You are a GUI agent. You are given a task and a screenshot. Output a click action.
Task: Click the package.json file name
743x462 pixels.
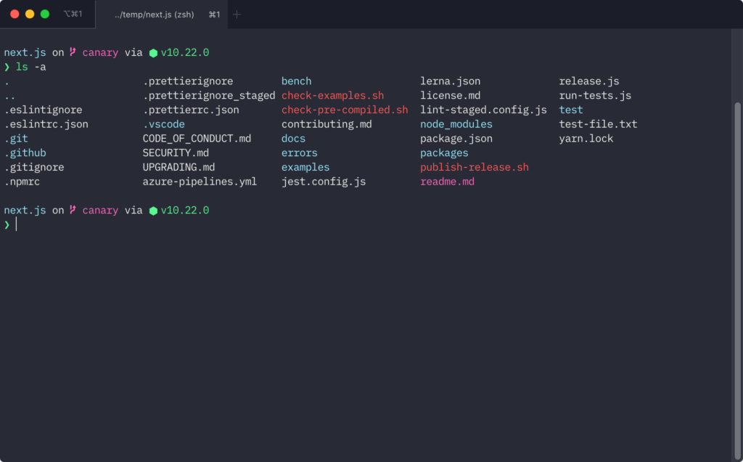(x=456, y=139)
